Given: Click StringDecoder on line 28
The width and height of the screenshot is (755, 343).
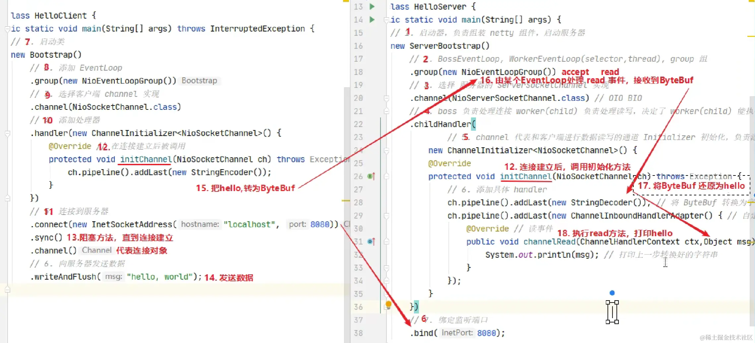Looking at the screenshot, I should pos(601,203).
